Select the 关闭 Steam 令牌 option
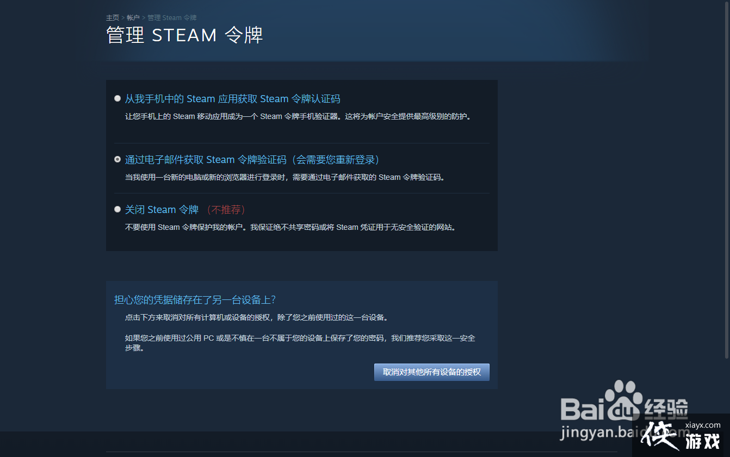The image size is (730, 457). tap(117, 209)
